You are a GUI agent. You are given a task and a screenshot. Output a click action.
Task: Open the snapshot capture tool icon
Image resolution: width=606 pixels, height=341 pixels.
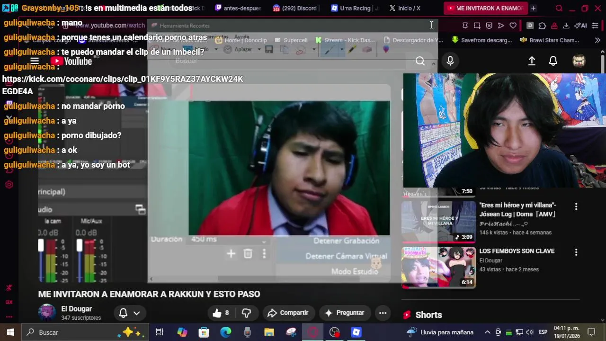pos(477,26)
